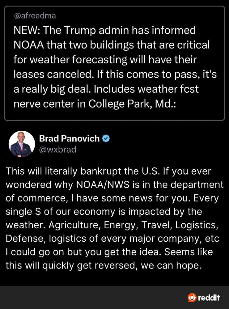The image size is (229, 309).
Task: Click the Brad Panovich display name
Action: tap(69, 138)
